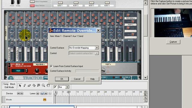Screen dimensions: 192x108
Task: Click channel 1 Bass EQ knob
Action: tap(12, 36)
